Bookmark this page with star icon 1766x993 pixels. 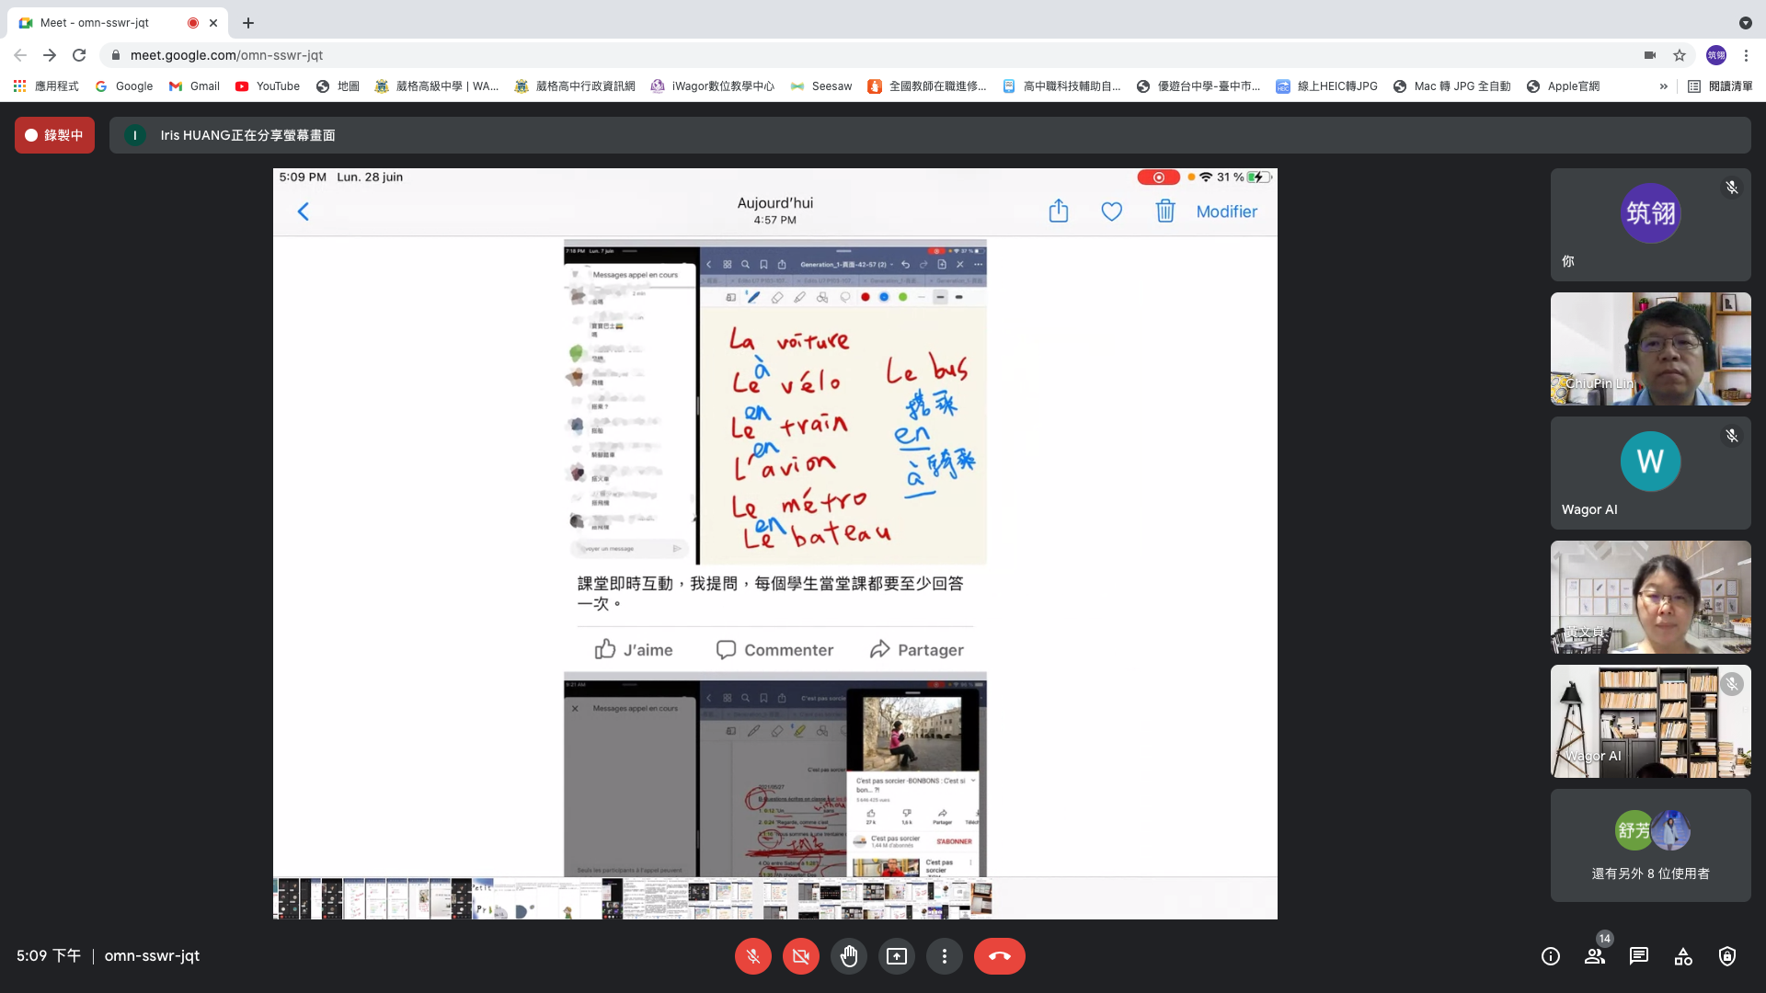[1680, 55]
